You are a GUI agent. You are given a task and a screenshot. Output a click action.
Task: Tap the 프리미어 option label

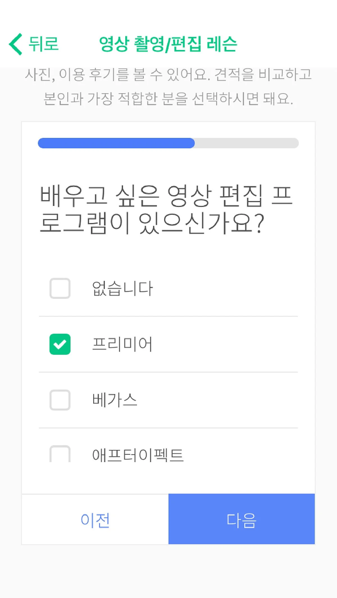122,344
